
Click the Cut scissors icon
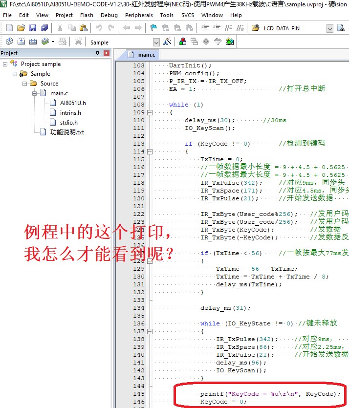[60, 28]
